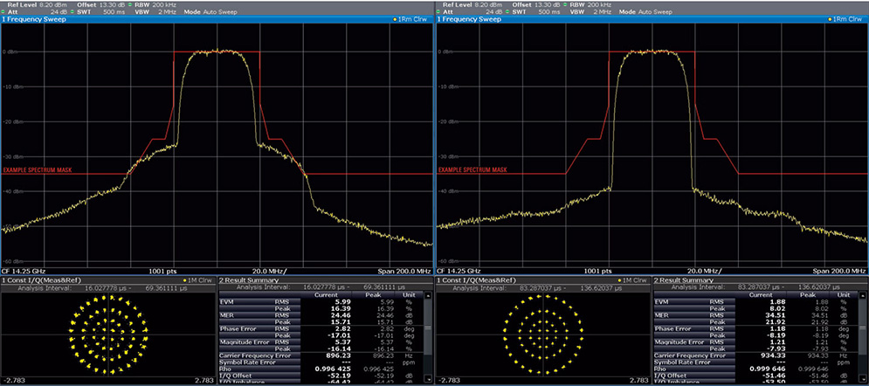Click the yellow 1Rm Clrw trace indicator, left sweep
Screen dimensions: 869x386
pyautogui.click(x=410, y=18)
